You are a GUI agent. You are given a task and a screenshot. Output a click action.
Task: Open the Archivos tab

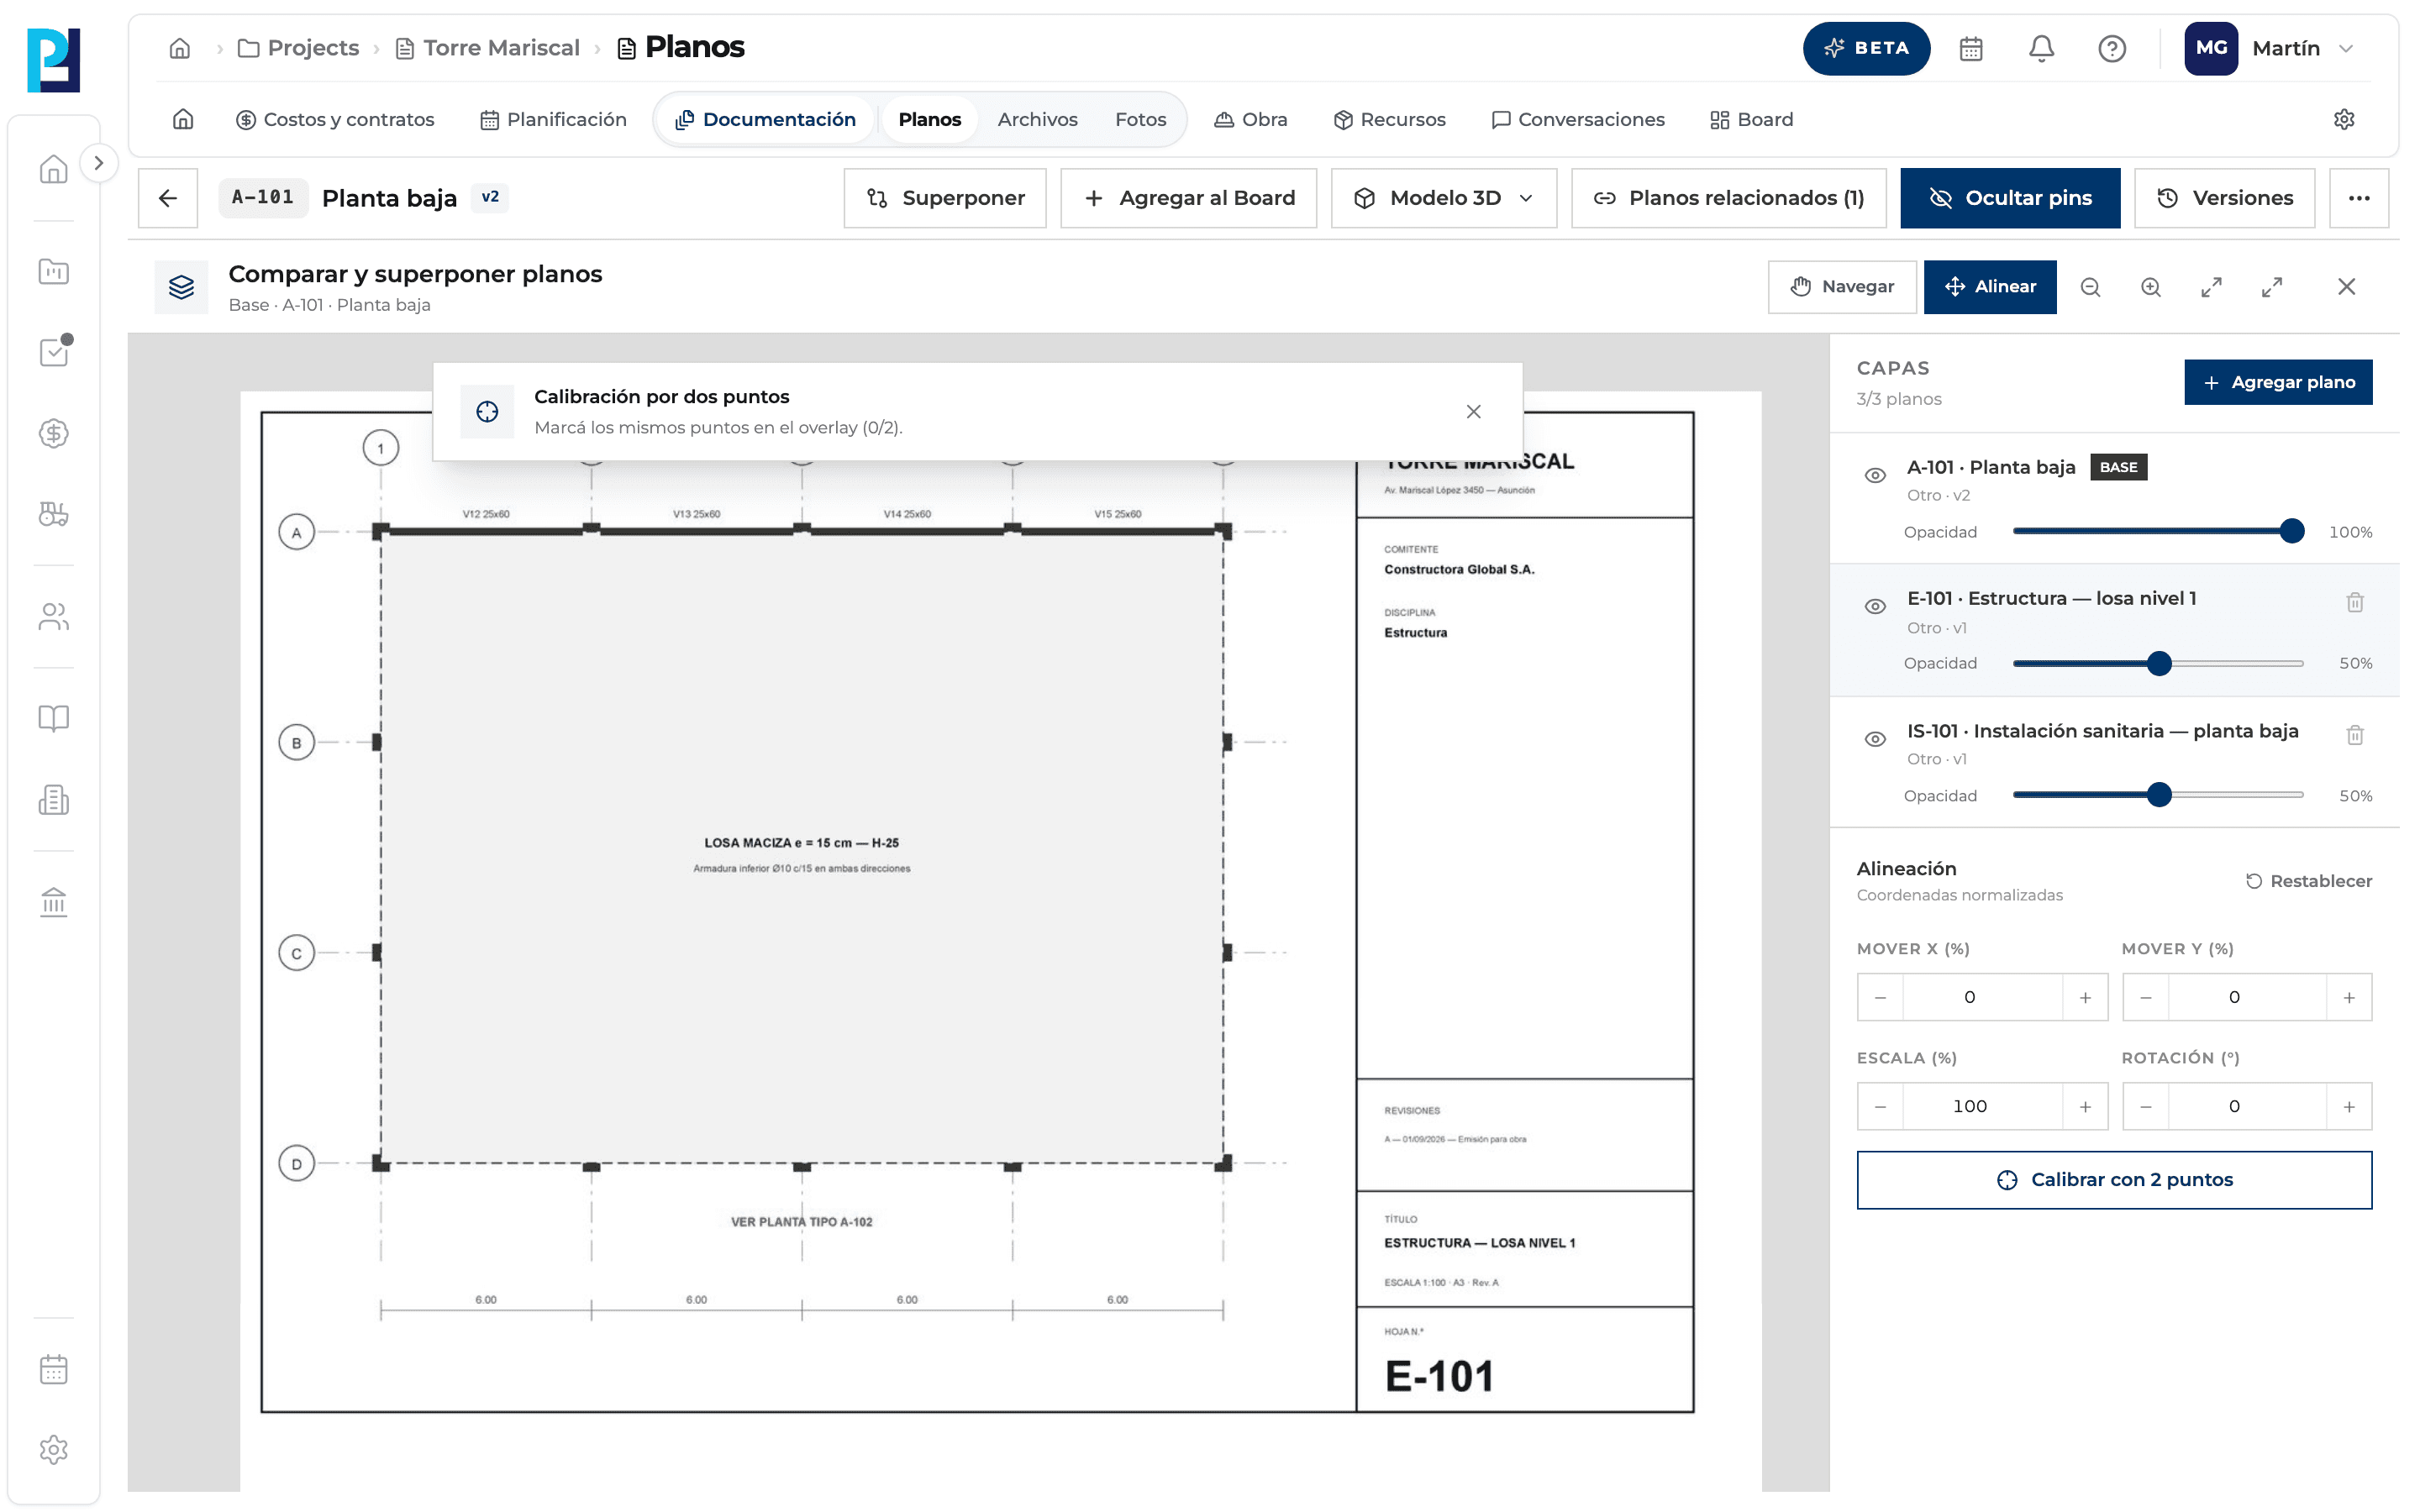coord(1037,119)
